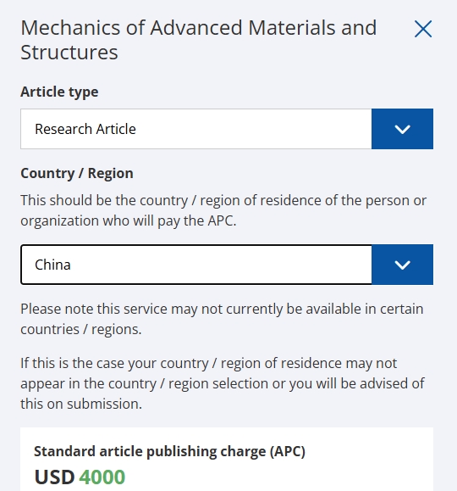The width and height of the screenshot is (457, 491).
Task: Click the chevron button beside Research Article
Action: tap(402, 129)
